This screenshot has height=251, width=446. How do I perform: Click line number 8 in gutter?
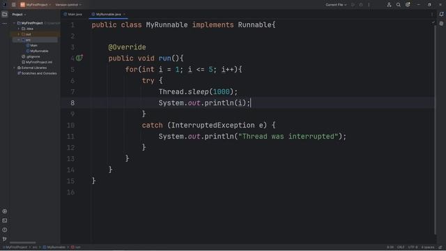(x=72, y=102)
